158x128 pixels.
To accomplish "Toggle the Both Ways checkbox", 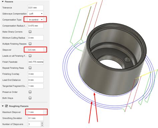I will [x=30, y=98].
